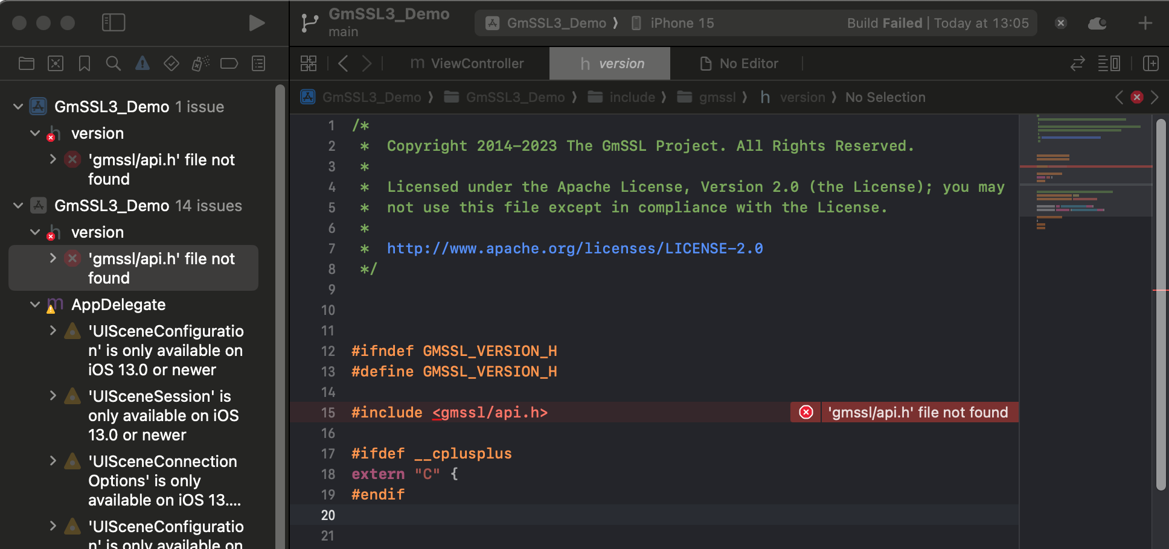Viewport: 1169px width, 549px height.
Task: Go forward in editor history
Action: click(x=367, y=63)
